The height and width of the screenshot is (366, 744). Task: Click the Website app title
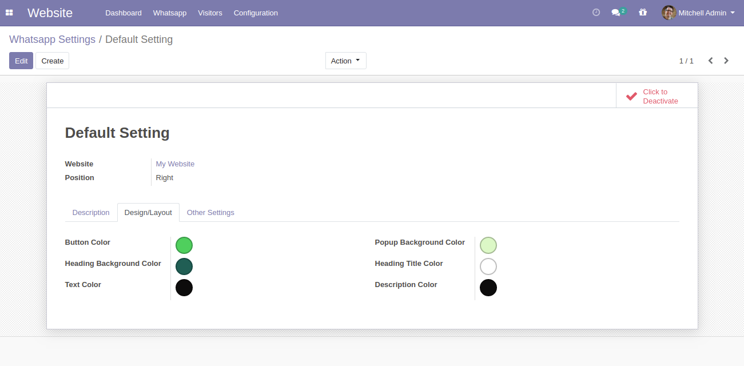click(x=50, y=13)
